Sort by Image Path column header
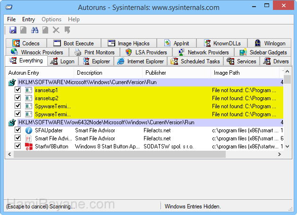Viewport: 297px width, 215px height. (245, 73)
